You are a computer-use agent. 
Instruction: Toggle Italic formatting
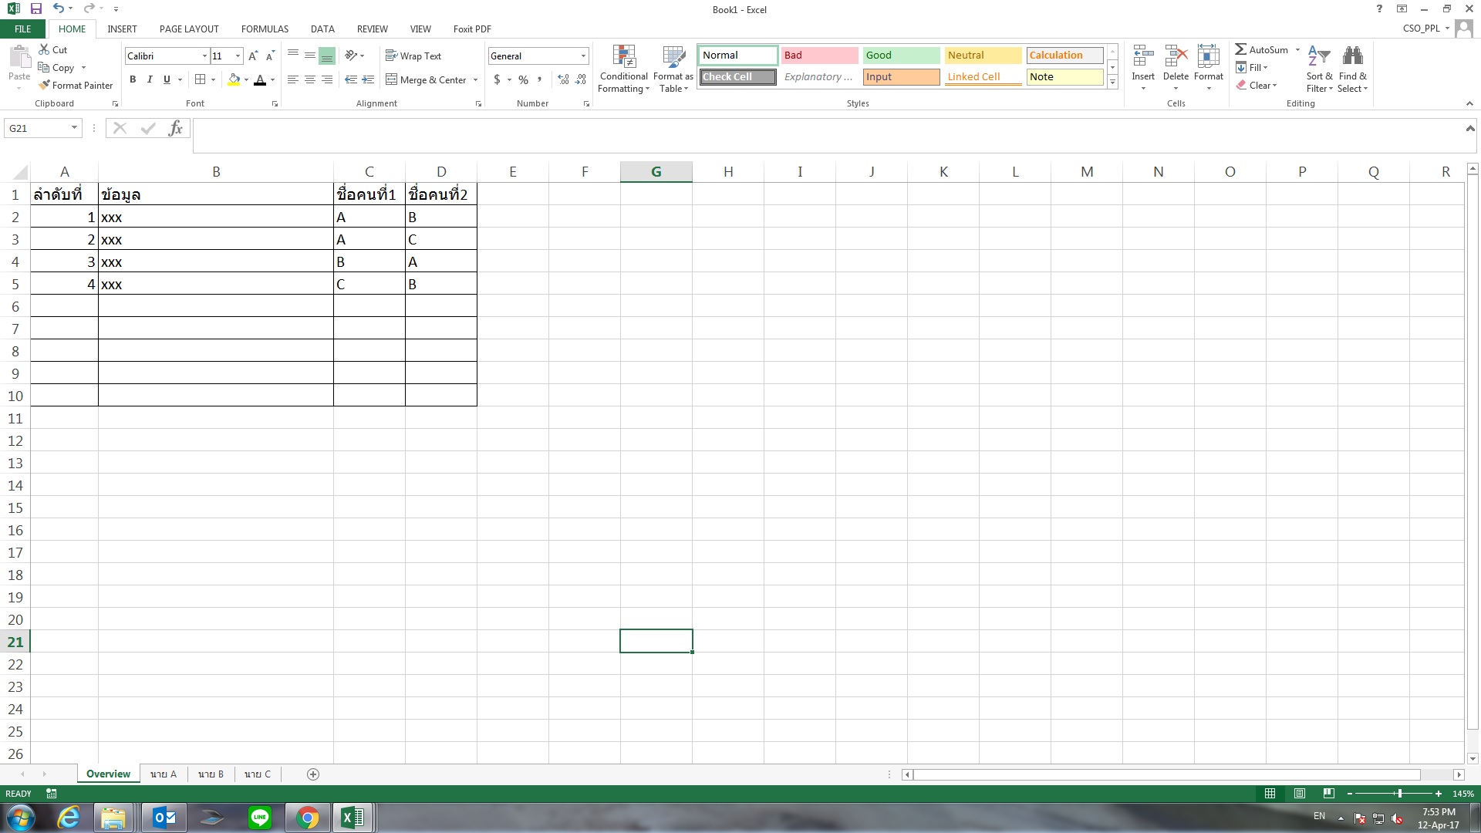[x=150, y=79]
